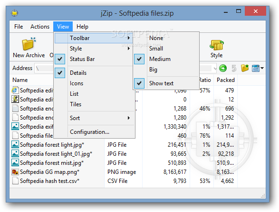Image resolution: width=279 pixels, height=212 pixels.
Task: Toggle the Status Bar checked option
Action: click(x=94, y=59)
